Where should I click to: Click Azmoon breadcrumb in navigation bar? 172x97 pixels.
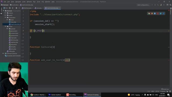tap(5, 5)
